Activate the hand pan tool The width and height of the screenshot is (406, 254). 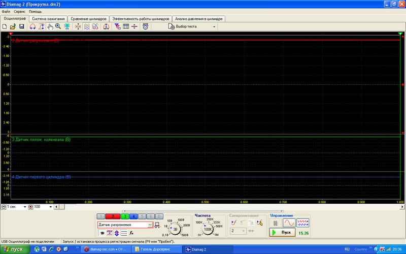pos(50,26)
